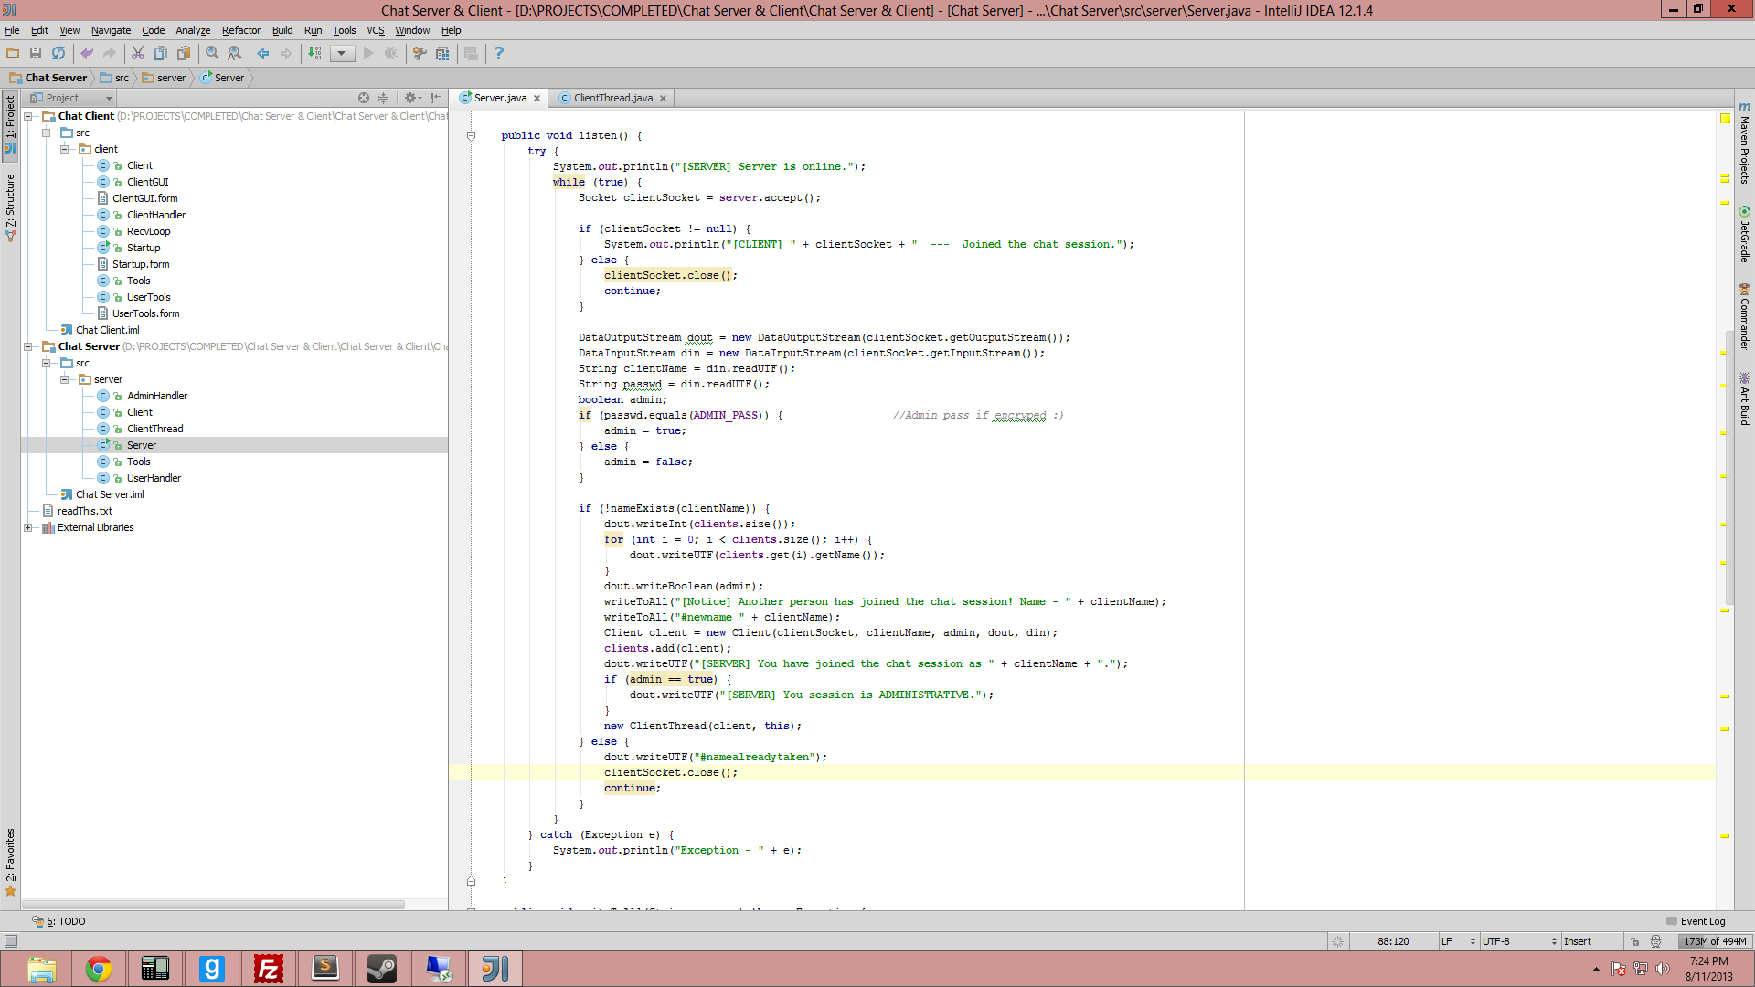Open the Refactor menu
The width and height of the screenshot is (1755, 987).
coord(240,30)
